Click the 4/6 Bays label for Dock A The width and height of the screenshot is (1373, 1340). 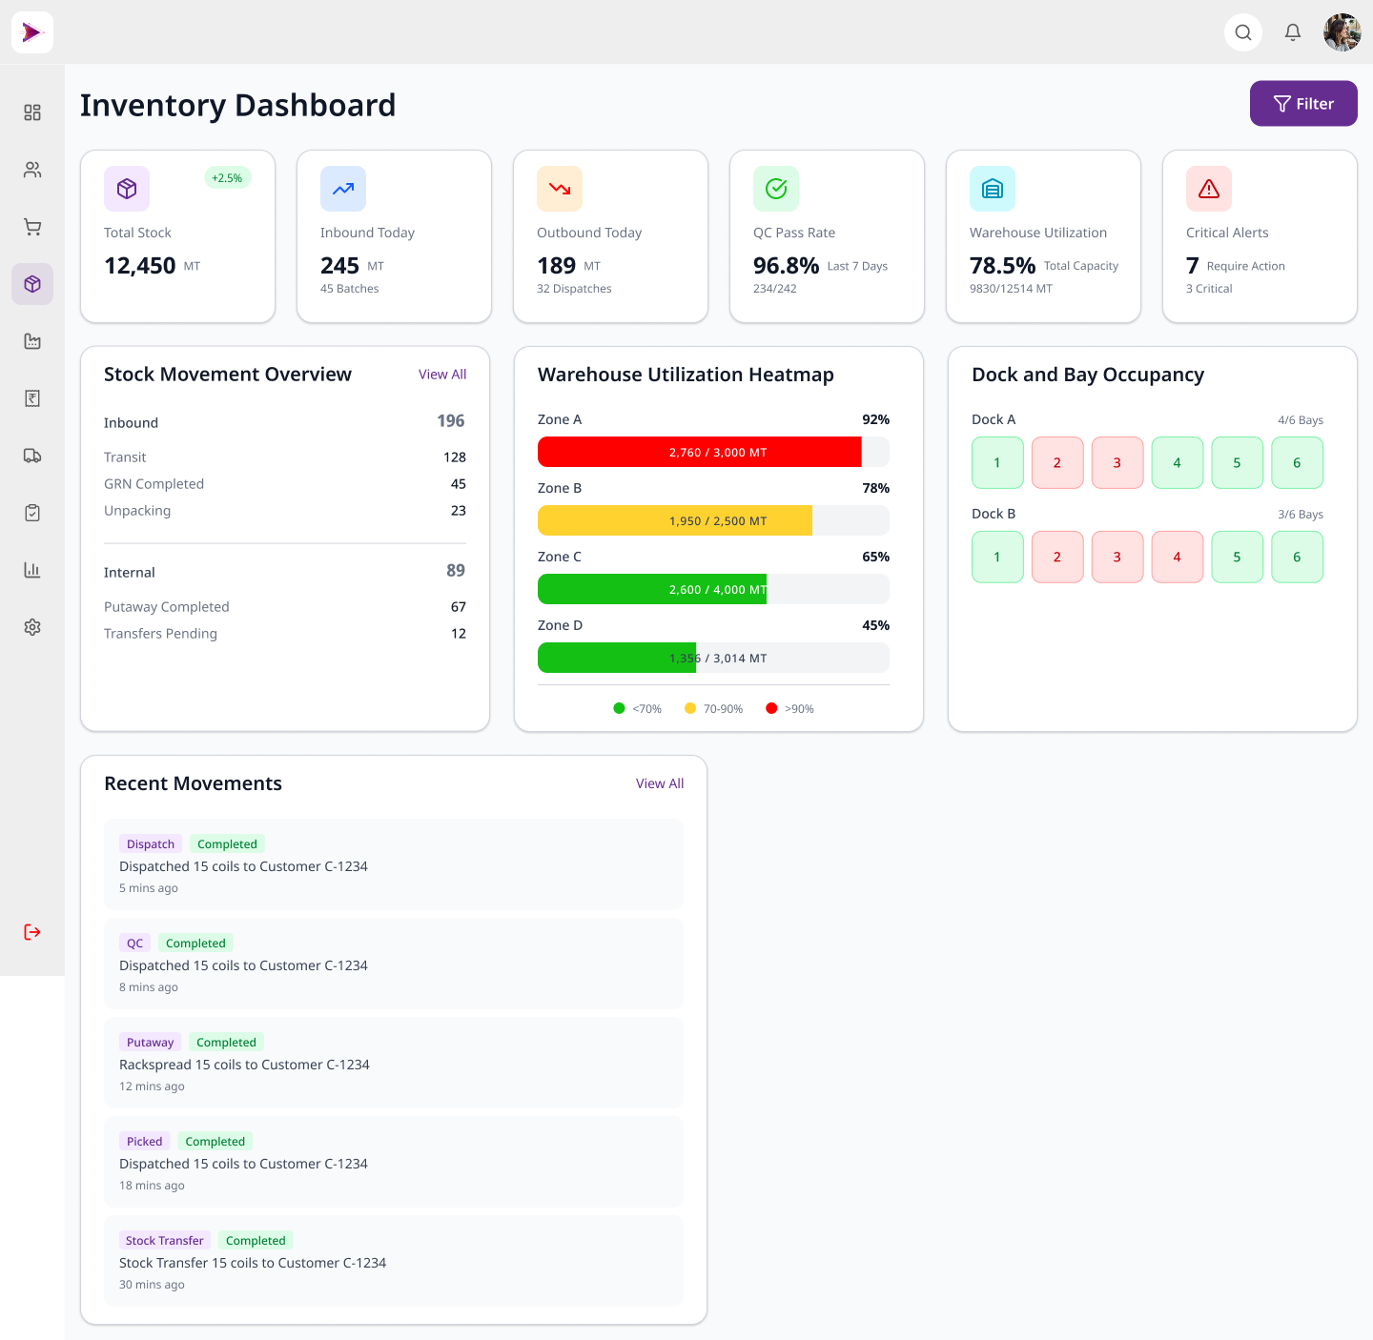coord(1301,420)
